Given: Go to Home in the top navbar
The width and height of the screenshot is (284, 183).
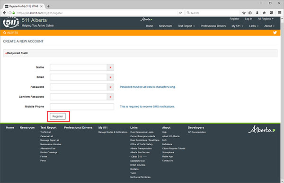Looking at the screenshot, I should [x=150, y=26].
